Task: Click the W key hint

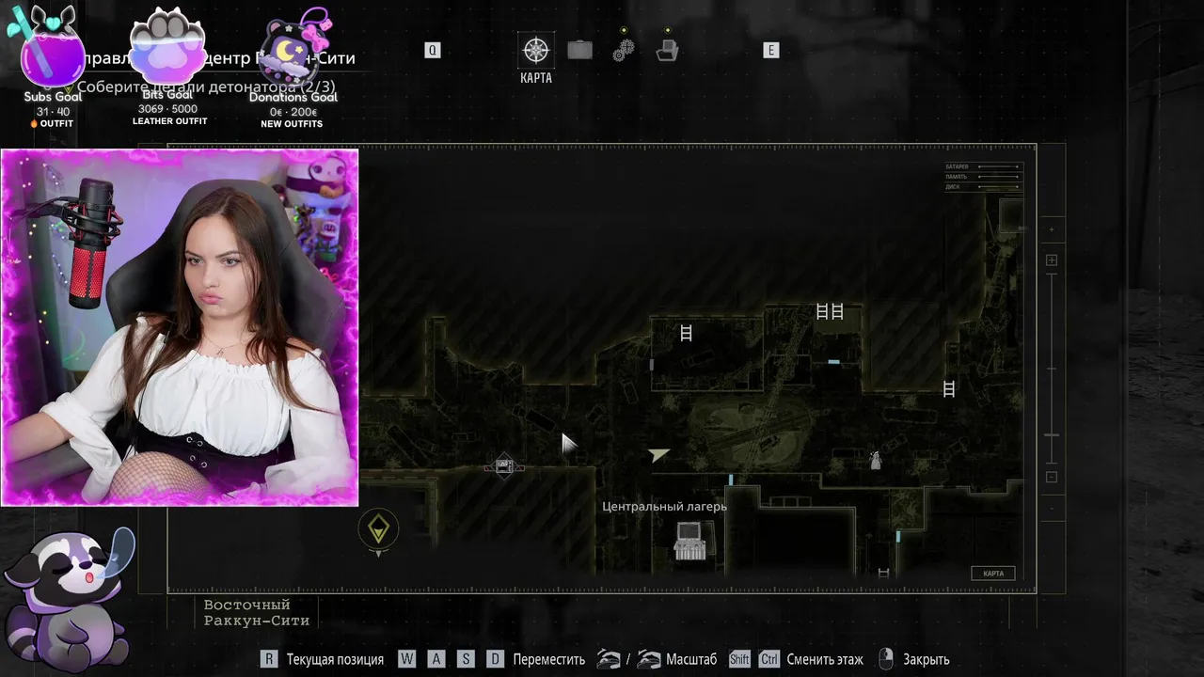Action: 406,659
